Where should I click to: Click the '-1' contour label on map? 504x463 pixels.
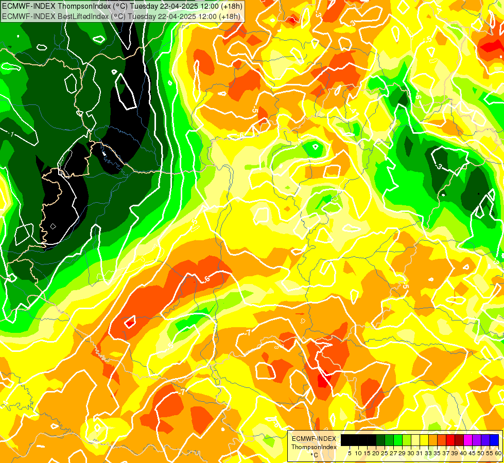[11, 134]
